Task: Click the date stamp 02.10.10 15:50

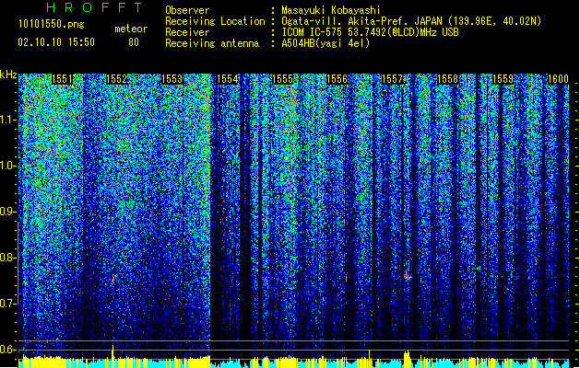Action: (56, 42)
